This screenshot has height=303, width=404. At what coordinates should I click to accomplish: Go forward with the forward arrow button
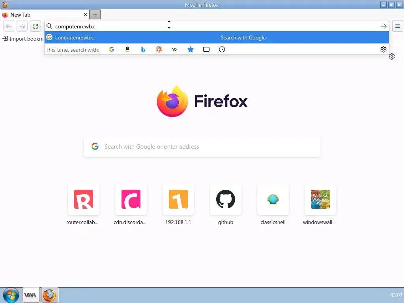22,26
